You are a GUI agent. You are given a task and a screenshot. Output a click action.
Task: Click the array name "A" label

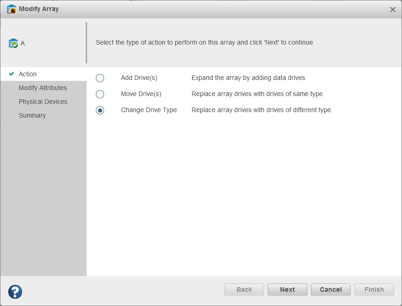[22, 43]
